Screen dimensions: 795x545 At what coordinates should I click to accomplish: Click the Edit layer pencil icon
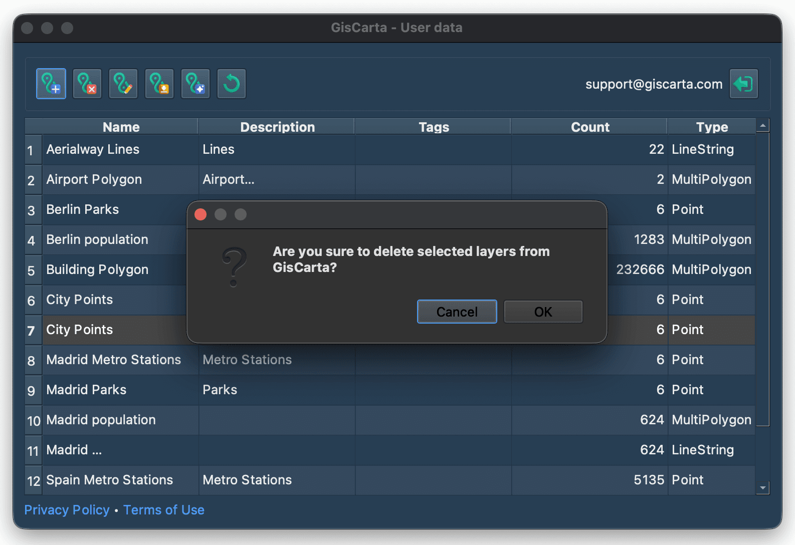123,84
